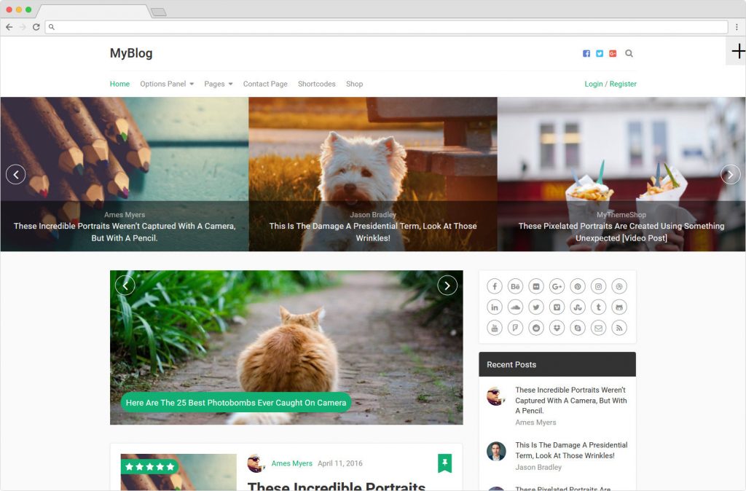
Task: Click the Login / Register link
Action: tap(610, 84)
